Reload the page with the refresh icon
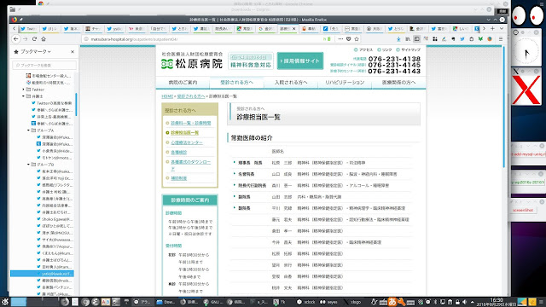 (x=34, y=39)
